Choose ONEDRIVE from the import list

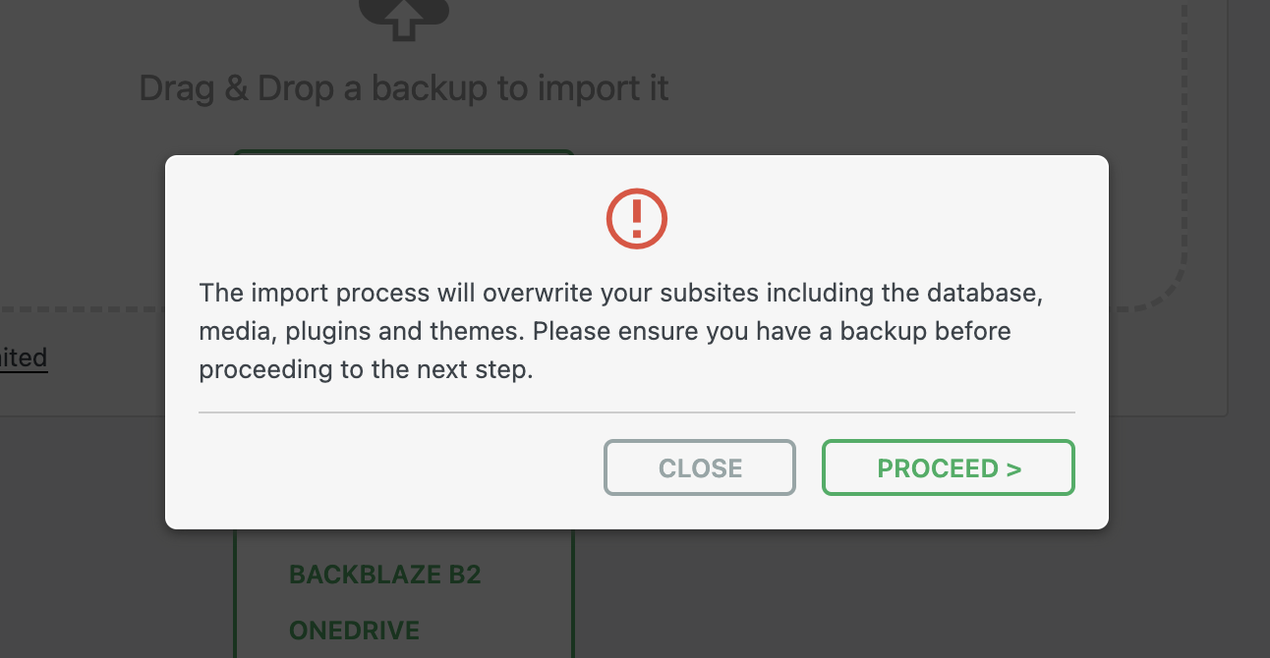click(x=354, y=630)
